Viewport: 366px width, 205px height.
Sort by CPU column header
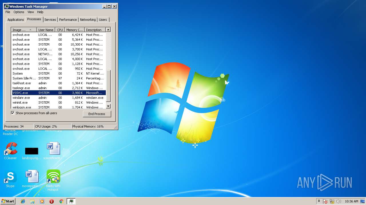pos(60,30)
